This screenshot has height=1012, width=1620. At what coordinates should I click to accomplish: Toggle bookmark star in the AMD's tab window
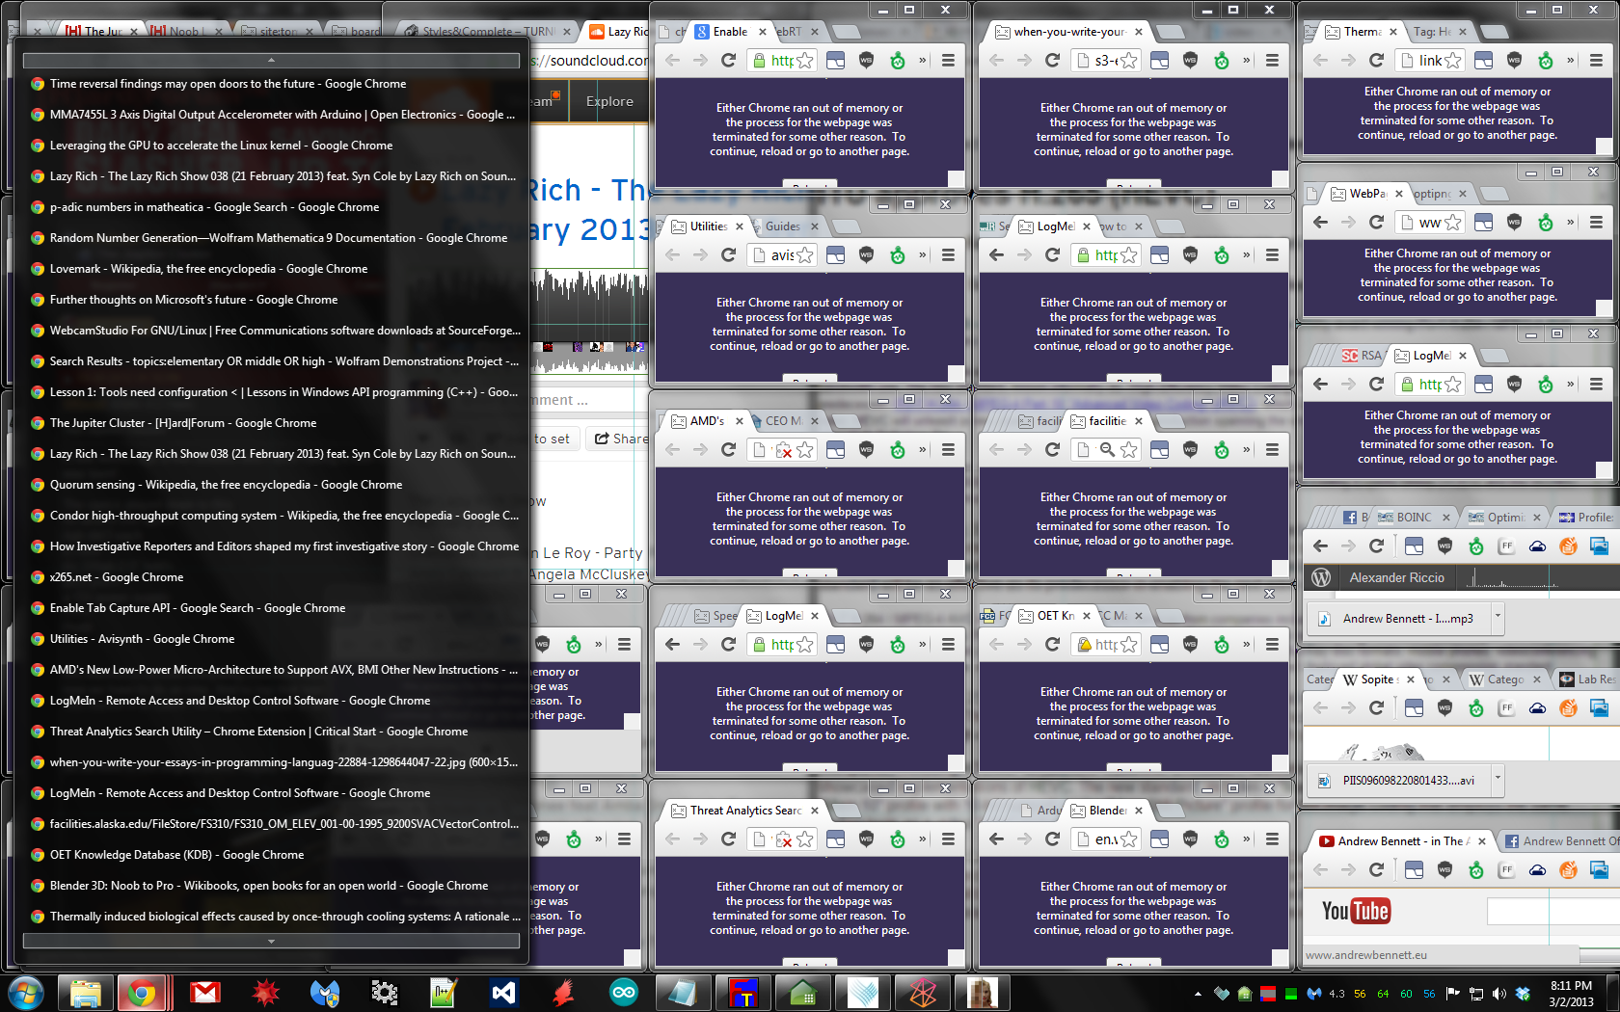804,449
